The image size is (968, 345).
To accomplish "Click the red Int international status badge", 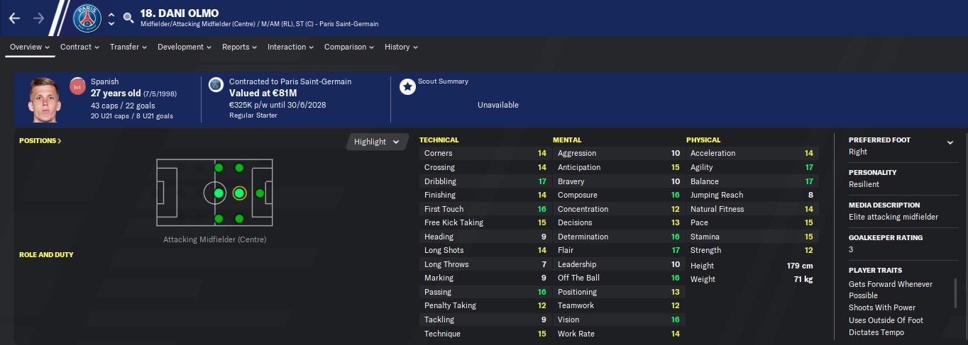I will click(x=77, y=86).
